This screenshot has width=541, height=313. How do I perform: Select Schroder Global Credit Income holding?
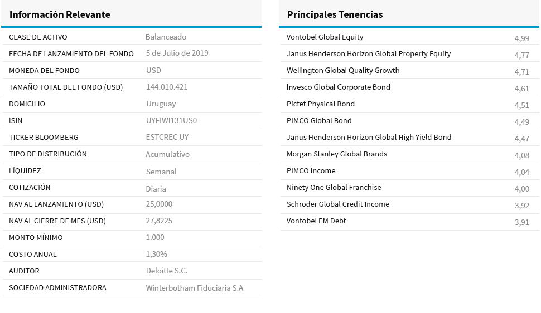coord(337,204)
